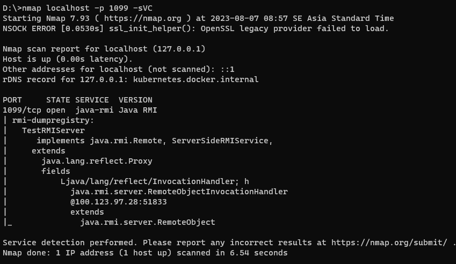
Task: Click the 'Host is up' latency line
Action: [x=68, y=59]
